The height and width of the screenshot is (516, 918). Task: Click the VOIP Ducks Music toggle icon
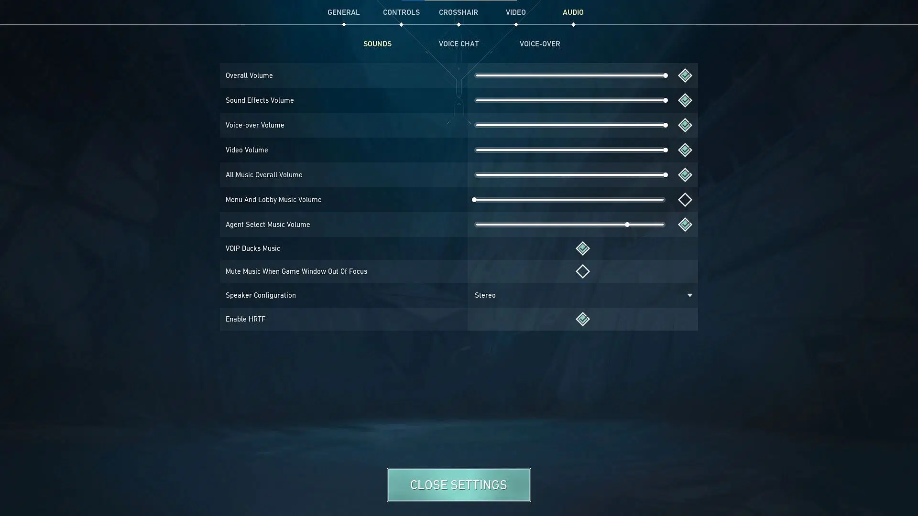582,248
